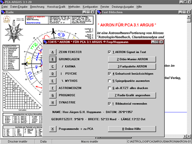192x144 pixels.
Task: Click 'Data' in status bar
Action: (x=43, y=142)
